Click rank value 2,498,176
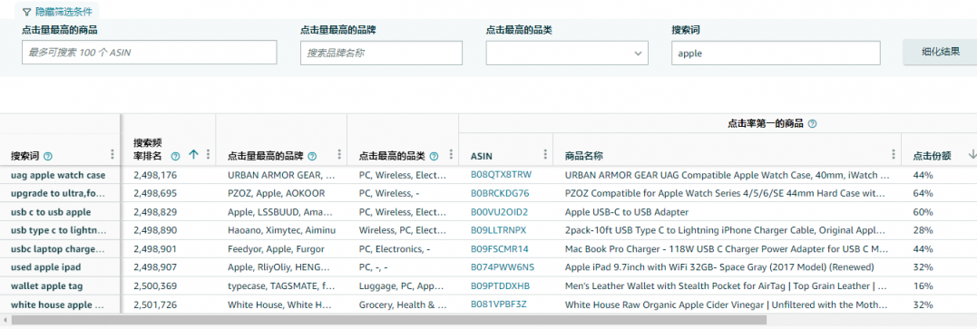 [x=154, y=175]
